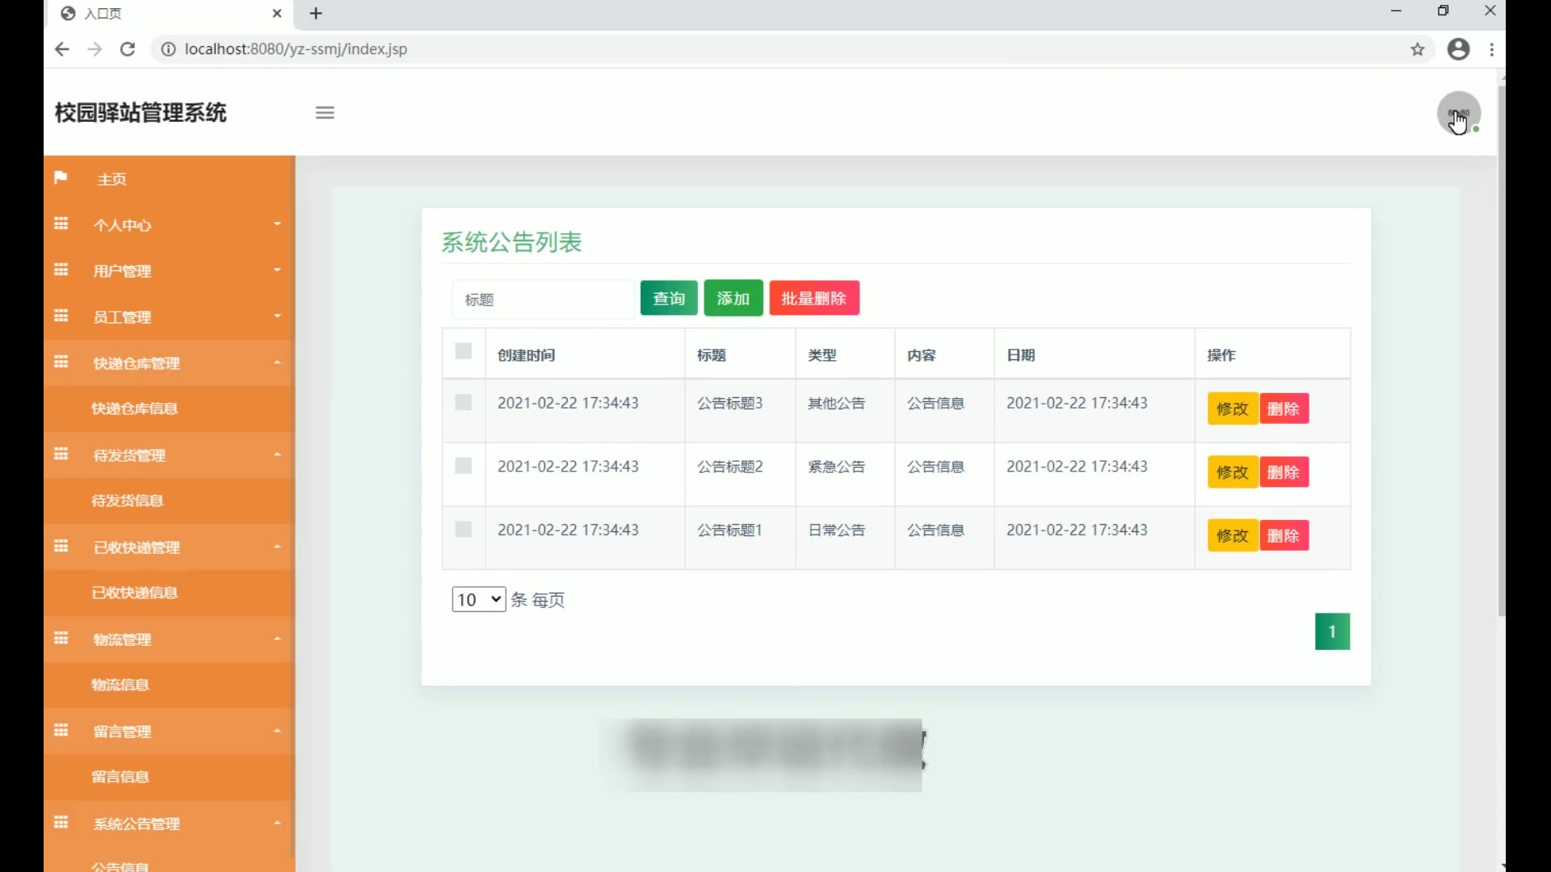Image resolution: width=1551 pixels, height=872 pixels.
Task: Click grid icon next to 用户管理
Action: click(61, 270)
